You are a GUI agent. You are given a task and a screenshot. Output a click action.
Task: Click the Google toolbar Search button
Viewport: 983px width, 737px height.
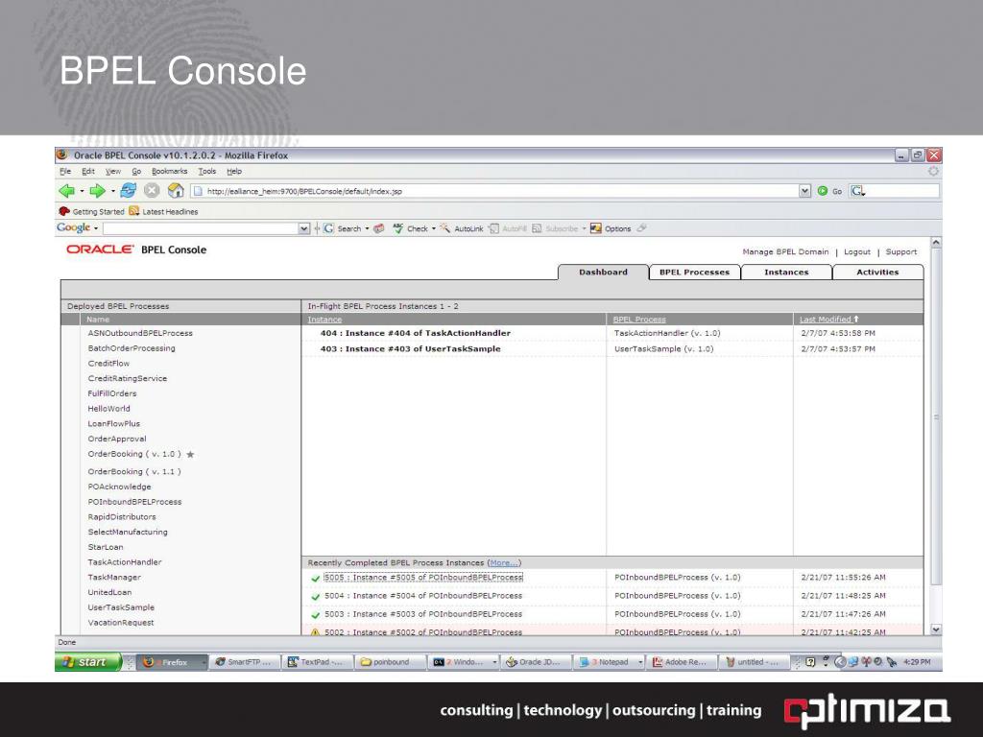[x=343, y=228]
